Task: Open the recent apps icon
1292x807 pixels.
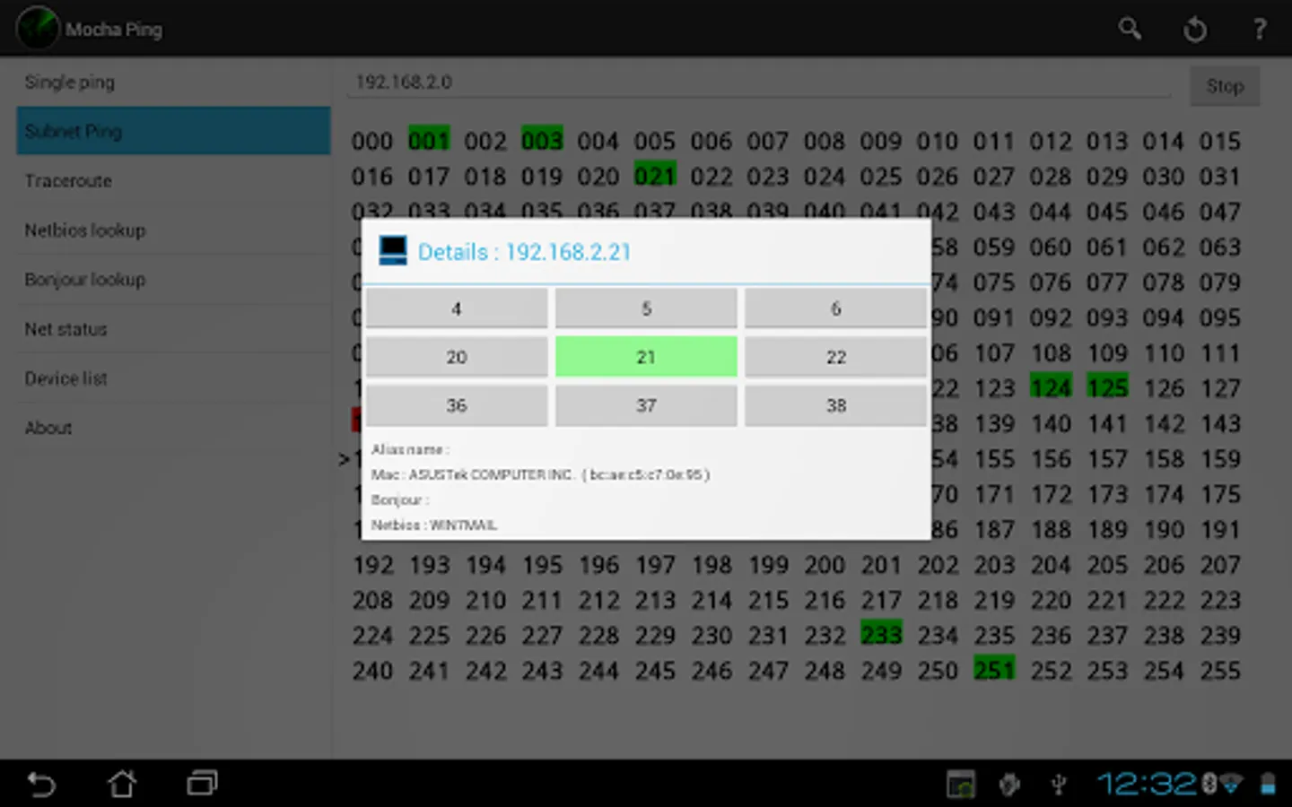Action: 202,784
